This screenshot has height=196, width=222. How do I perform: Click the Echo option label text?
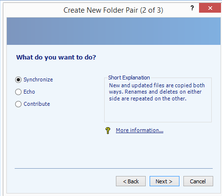coord(29,92)
